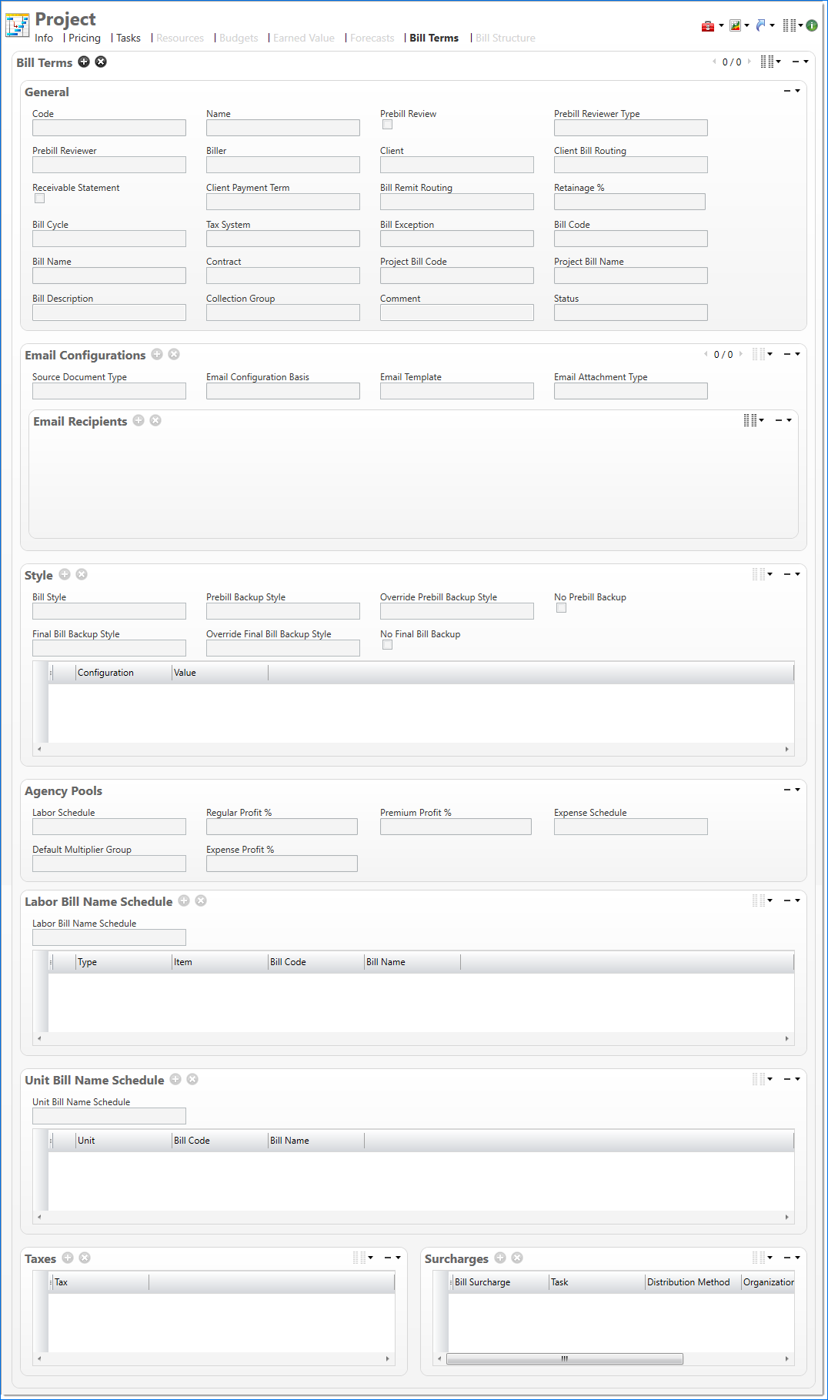
Task: Remove the Surcharges entry using its delete icon
Action: point(517,1258)
